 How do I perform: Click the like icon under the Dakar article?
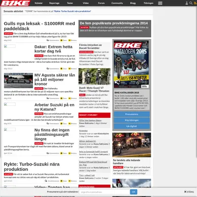tap(61, 68)
